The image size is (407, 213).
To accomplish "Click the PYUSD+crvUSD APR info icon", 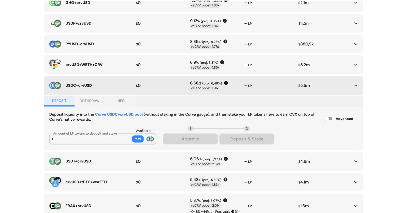I will click(x=225, y=41).
